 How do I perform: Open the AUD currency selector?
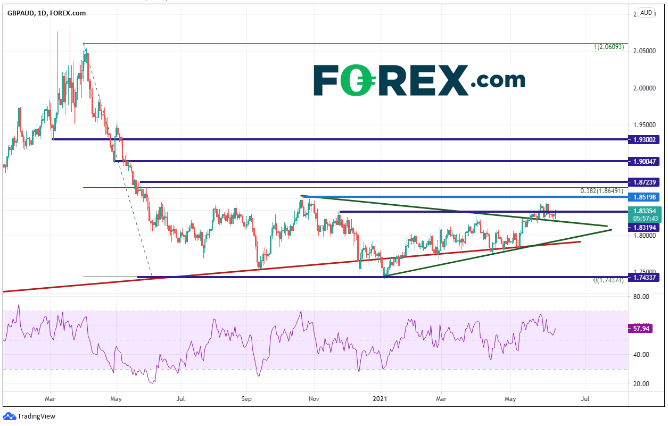646,13
